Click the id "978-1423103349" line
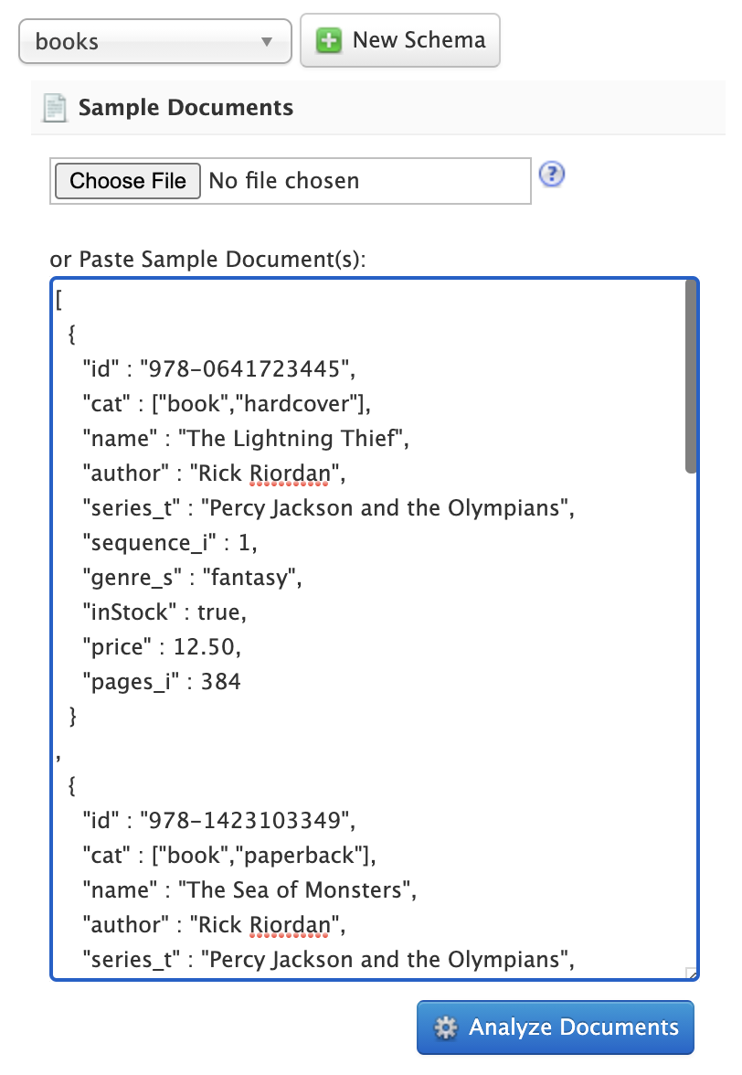The height and width of the screenshot is (1075, 742). 217,821
